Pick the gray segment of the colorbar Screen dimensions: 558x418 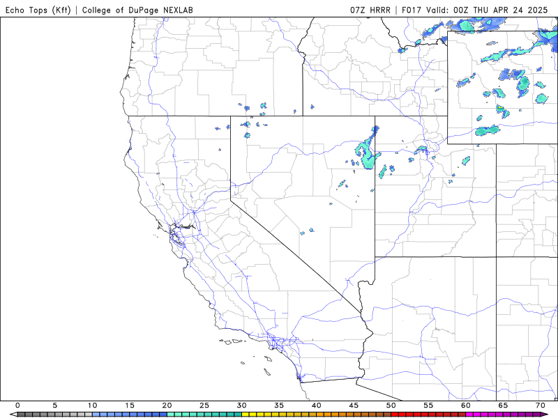coord(55,415)
